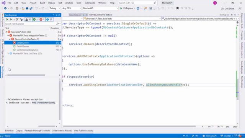Open the MoviesAPI startup project dropdown

point(100,8)
